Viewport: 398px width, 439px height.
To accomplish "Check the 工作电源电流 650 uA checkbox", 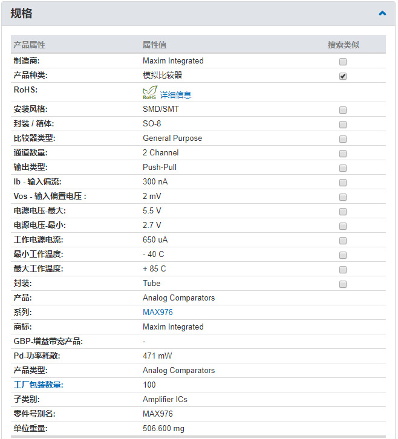I will tap(343, 241).
